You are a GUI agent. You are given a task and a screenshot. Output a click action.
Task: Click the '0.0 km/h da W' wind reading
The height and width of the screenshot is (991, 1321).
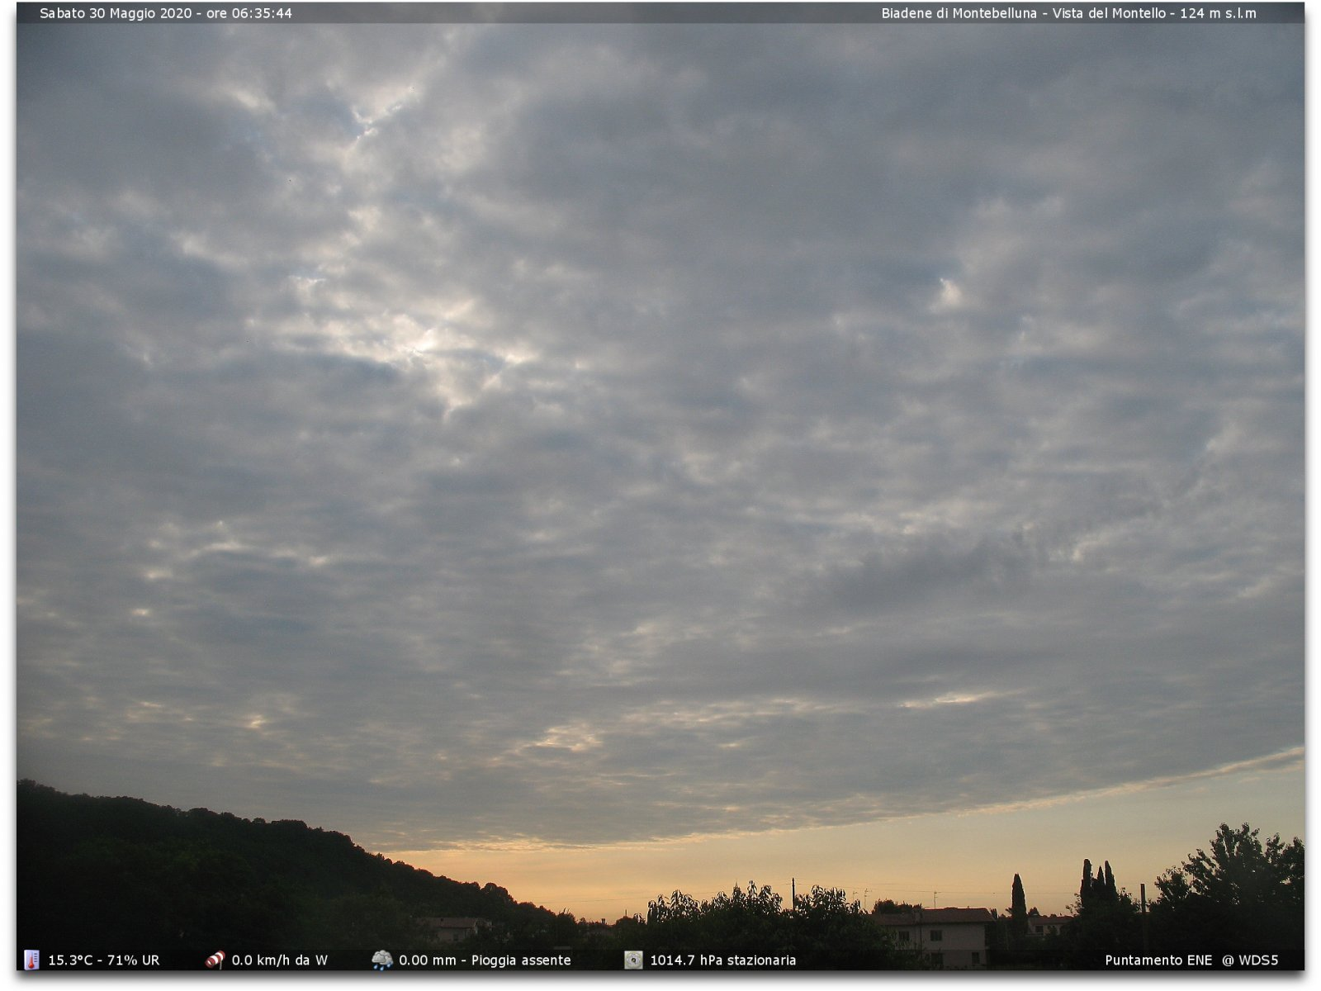(279, 960)
